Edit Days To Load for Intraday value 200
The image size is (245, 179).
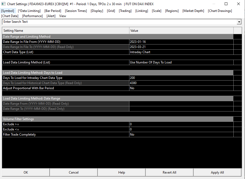point(181,78)
